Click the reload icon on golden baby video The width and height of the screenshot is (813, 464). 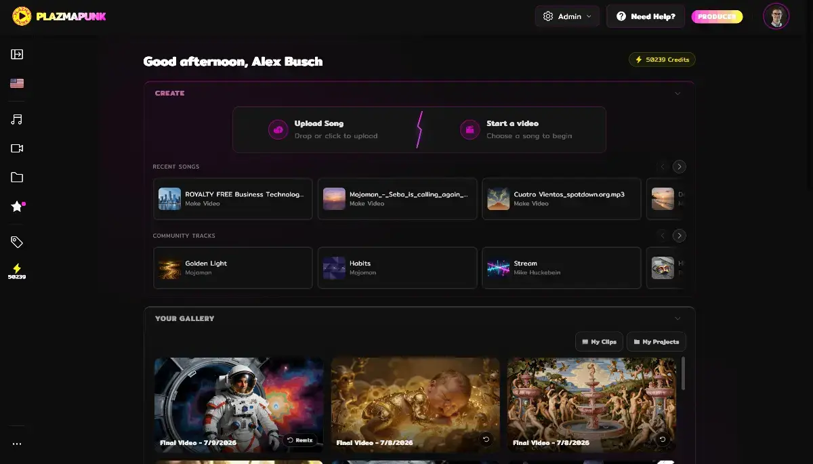[486, 439]
